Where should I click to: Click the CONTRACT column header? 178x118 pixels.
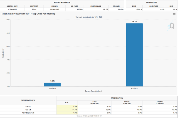[34, 6]
